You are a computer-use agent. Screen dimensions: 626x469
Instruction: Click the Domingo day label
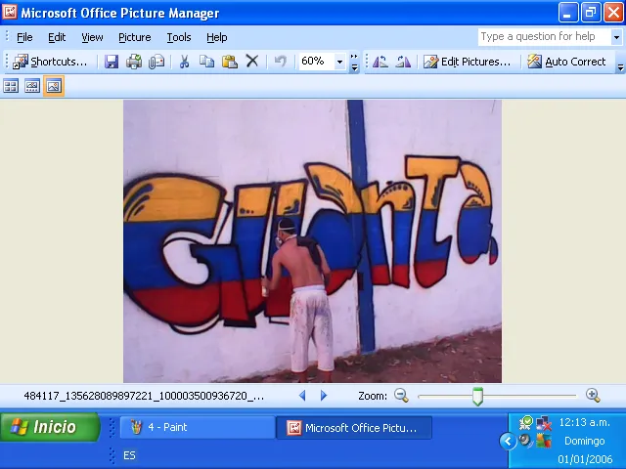pyautogui.click(x=585, y=441)
